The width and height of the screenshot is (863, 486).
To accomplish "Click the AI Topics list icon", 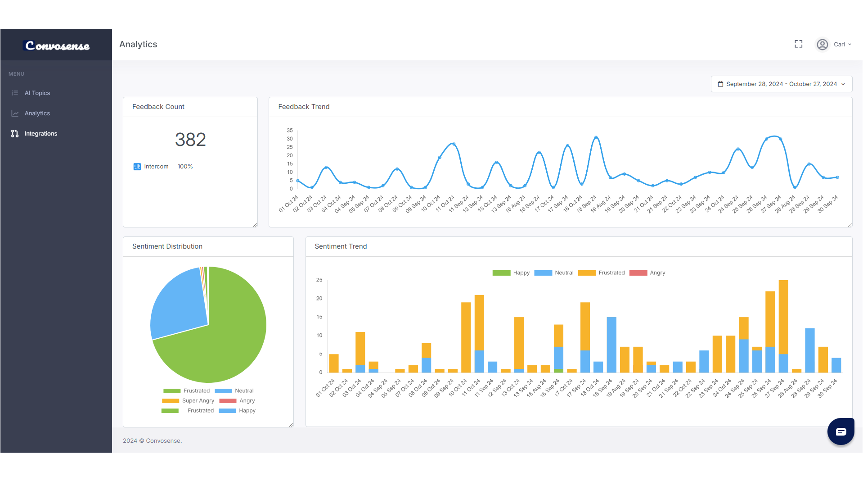I will (15, 93).
